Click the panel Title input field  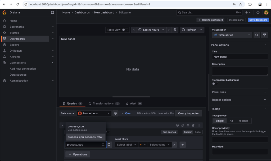240,57
